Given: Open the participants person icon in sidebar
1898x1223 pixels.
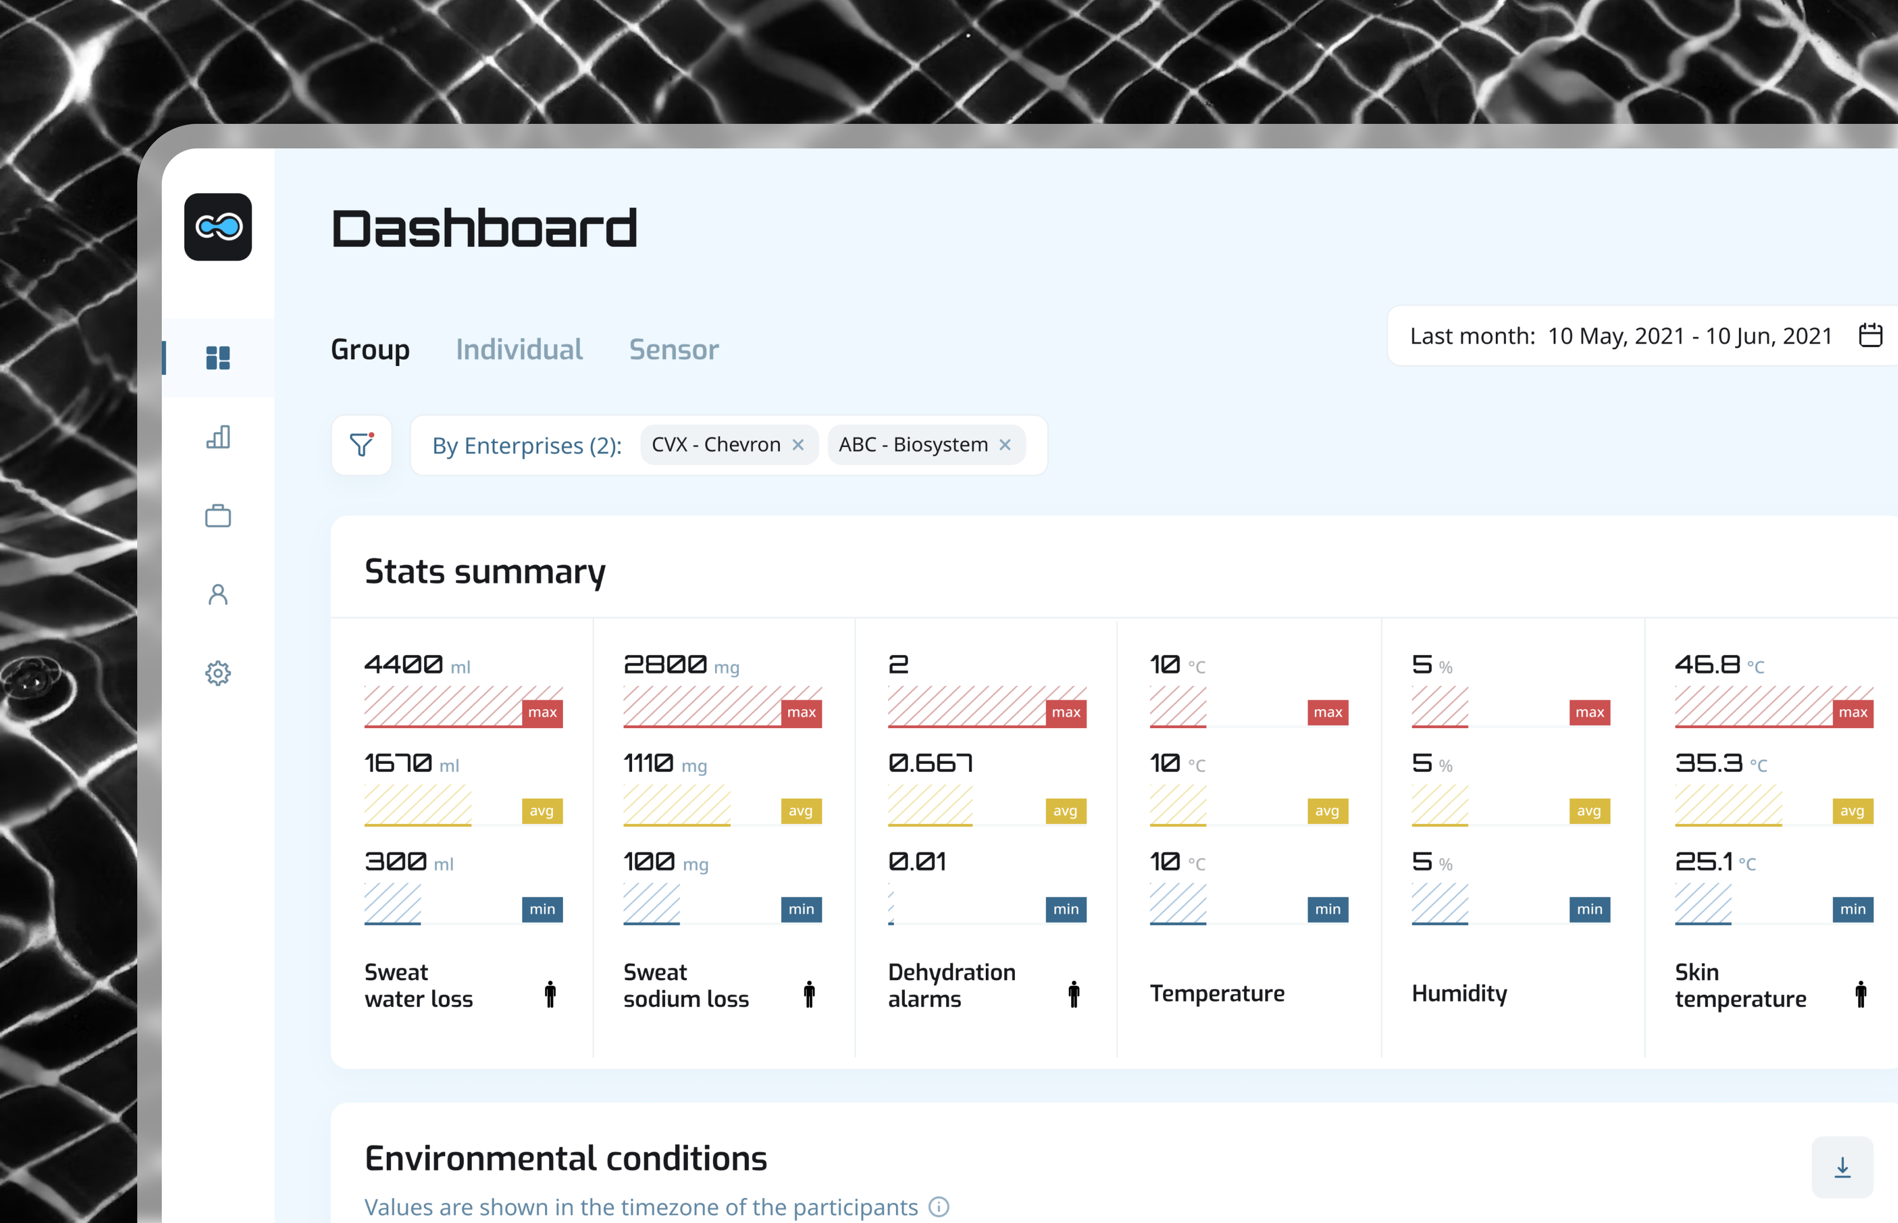Looking at the screenshot, I should point(218,593).
